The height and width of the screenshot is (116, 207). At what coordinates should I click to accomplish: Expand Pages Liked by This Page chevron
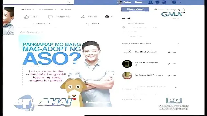point(178,43)
